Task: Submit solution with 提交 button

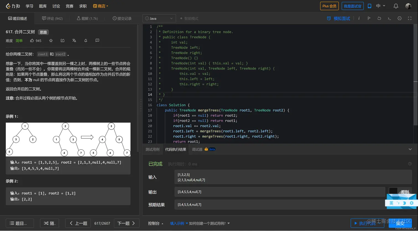Action: click(400, 223)
